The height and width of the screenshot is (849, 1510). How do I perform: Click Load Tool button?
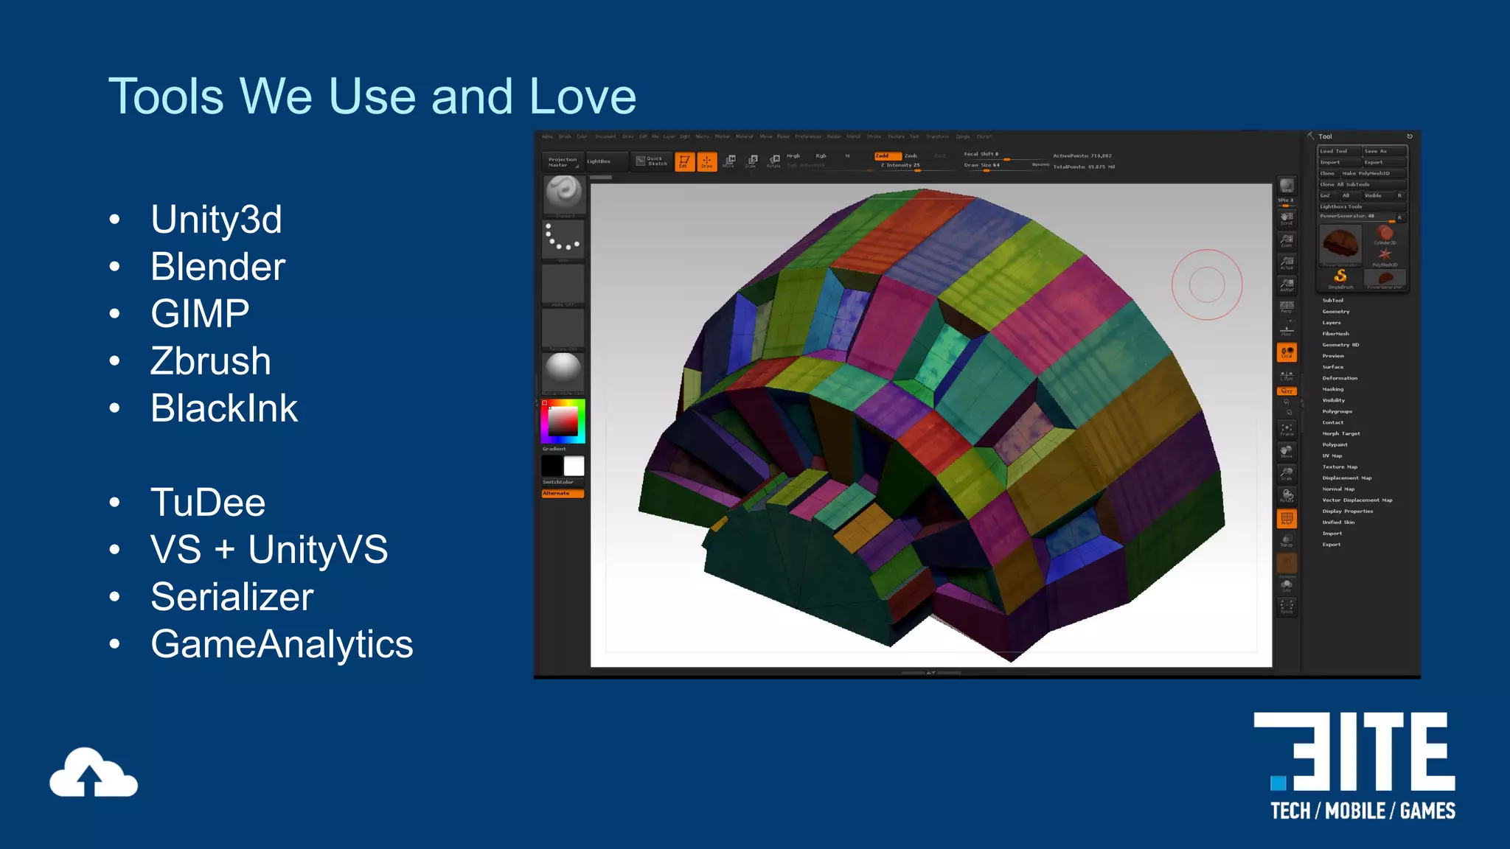click(1339, 151)
